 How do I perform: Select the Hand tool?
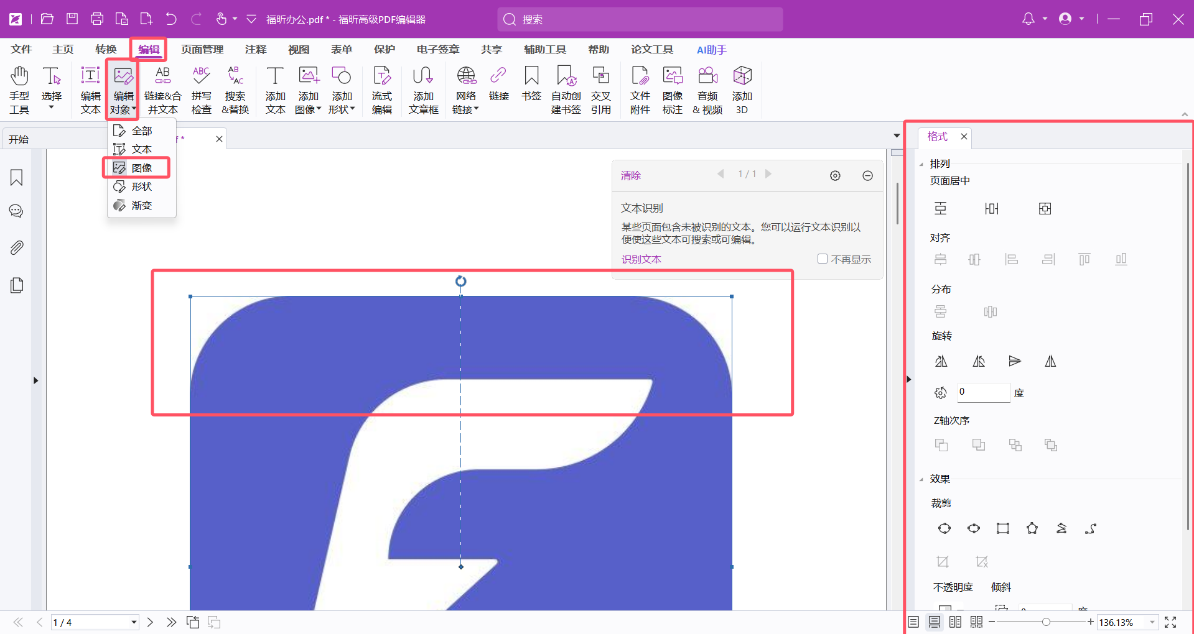19,90
